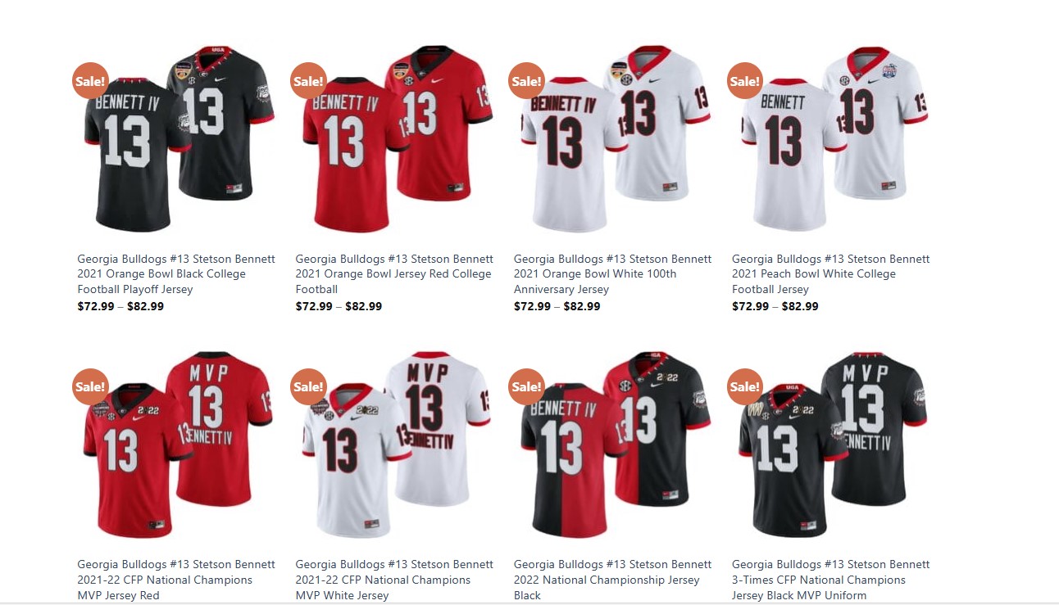
Task: Open the 2021 Orange Bowl Black jersey image
Action: click(179, 138)
